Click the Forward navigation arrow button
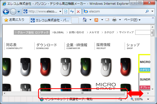The width and height of the screenshot is (157, 104). click(13, 11)
